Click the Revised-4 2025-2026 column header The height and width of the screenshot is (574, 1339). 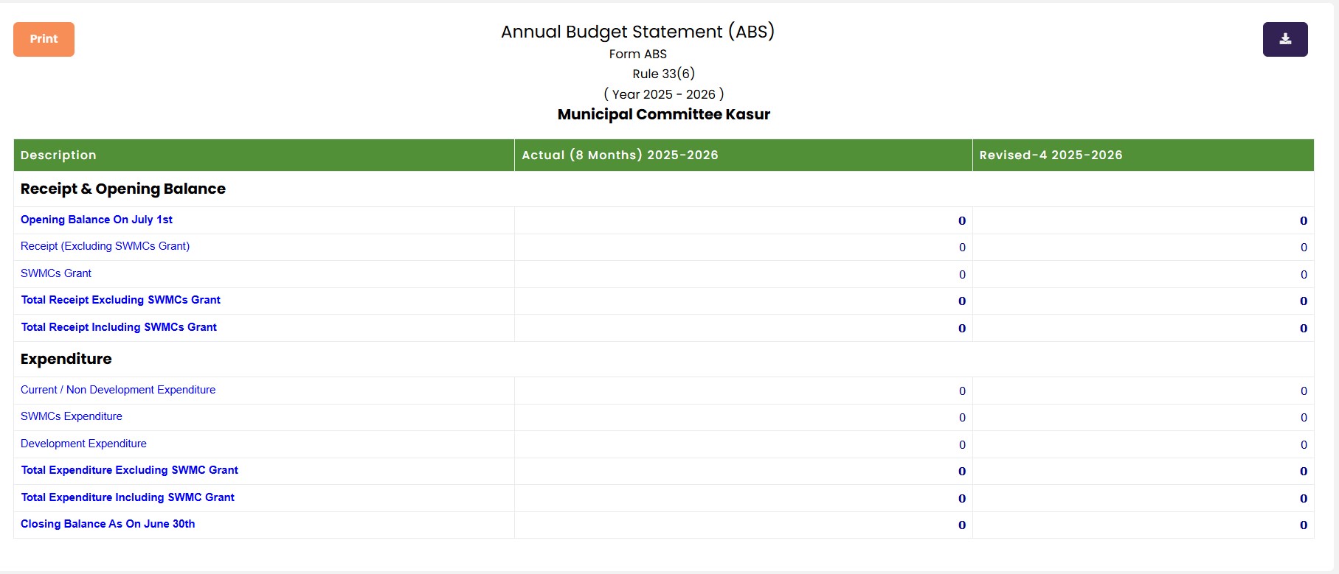pyautogui.click(x=1051, y=155)
